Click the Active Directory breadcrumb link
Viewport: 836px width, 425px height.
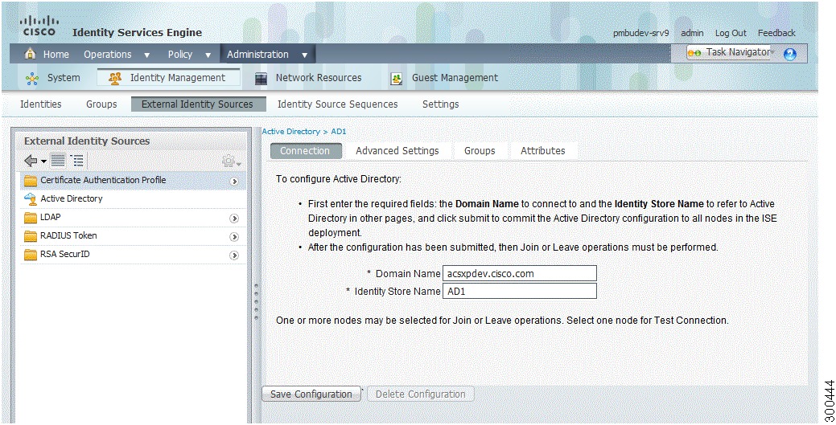pyautogui.click(x=290, y=132)
